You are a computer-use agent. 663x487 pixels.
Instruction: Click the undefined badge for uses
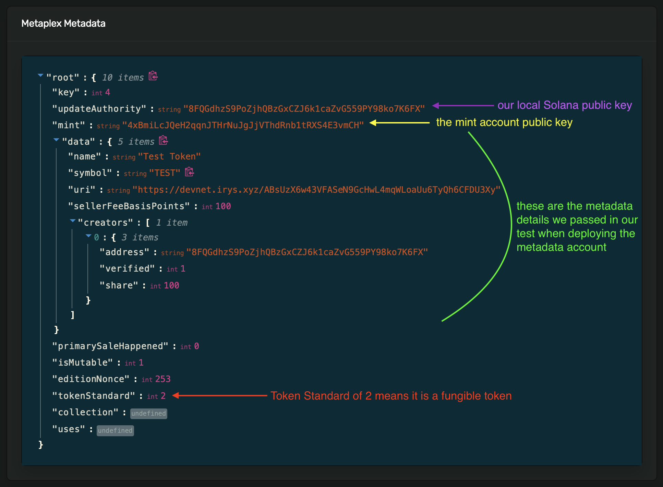click(x=115, y=430)
